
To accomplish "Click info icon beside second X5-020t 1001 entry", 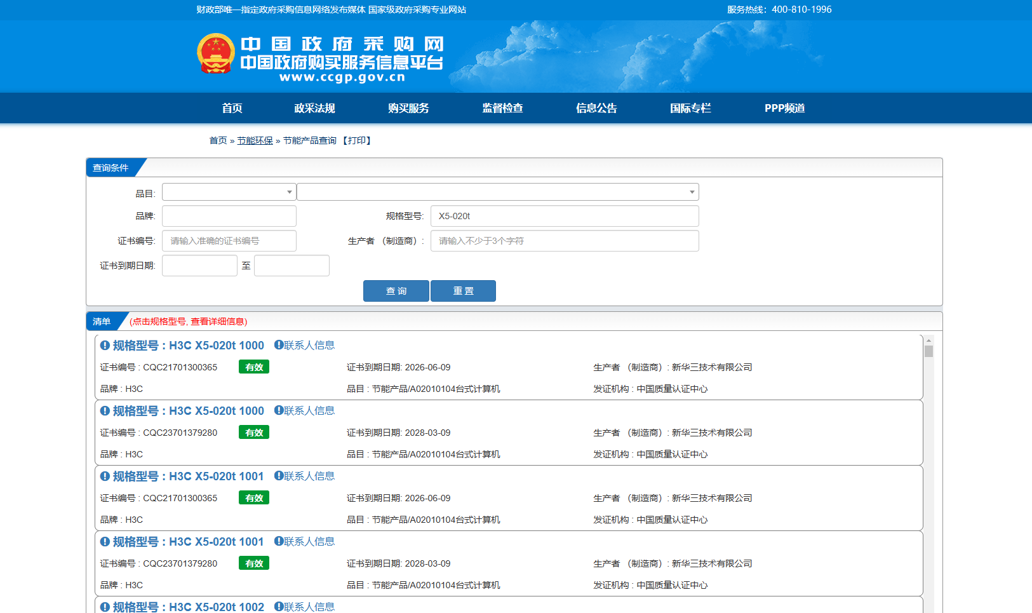I will [105, 542].
